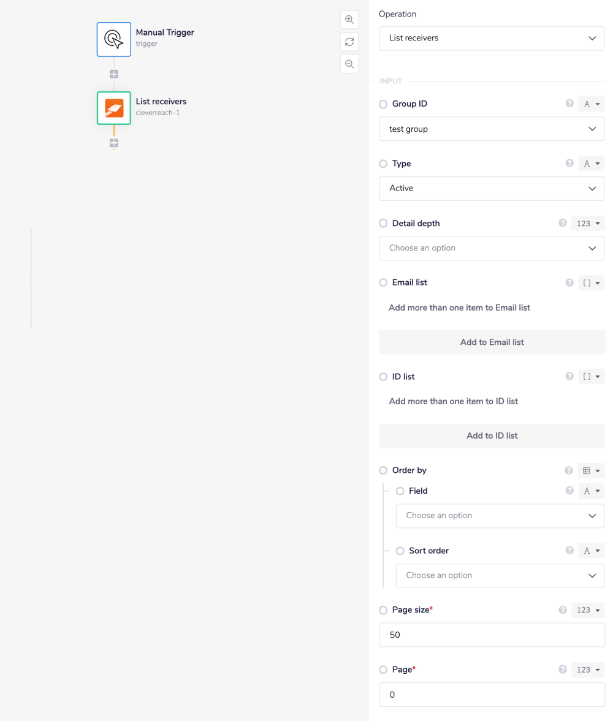Screen dimensions: 613x721
Task: Open the Detail depth options dropdown
Action: coord(491,248)
